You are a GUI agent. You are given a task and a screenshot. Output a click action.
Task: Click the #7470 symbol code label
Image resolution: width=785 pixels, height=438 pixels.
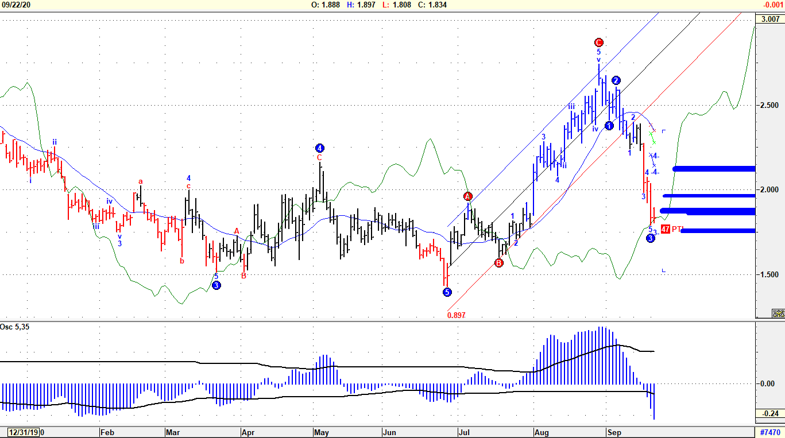(x=769, y=432)
